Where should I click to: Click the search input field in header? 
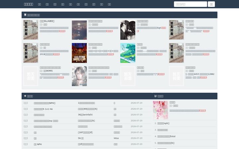point(191,4)
